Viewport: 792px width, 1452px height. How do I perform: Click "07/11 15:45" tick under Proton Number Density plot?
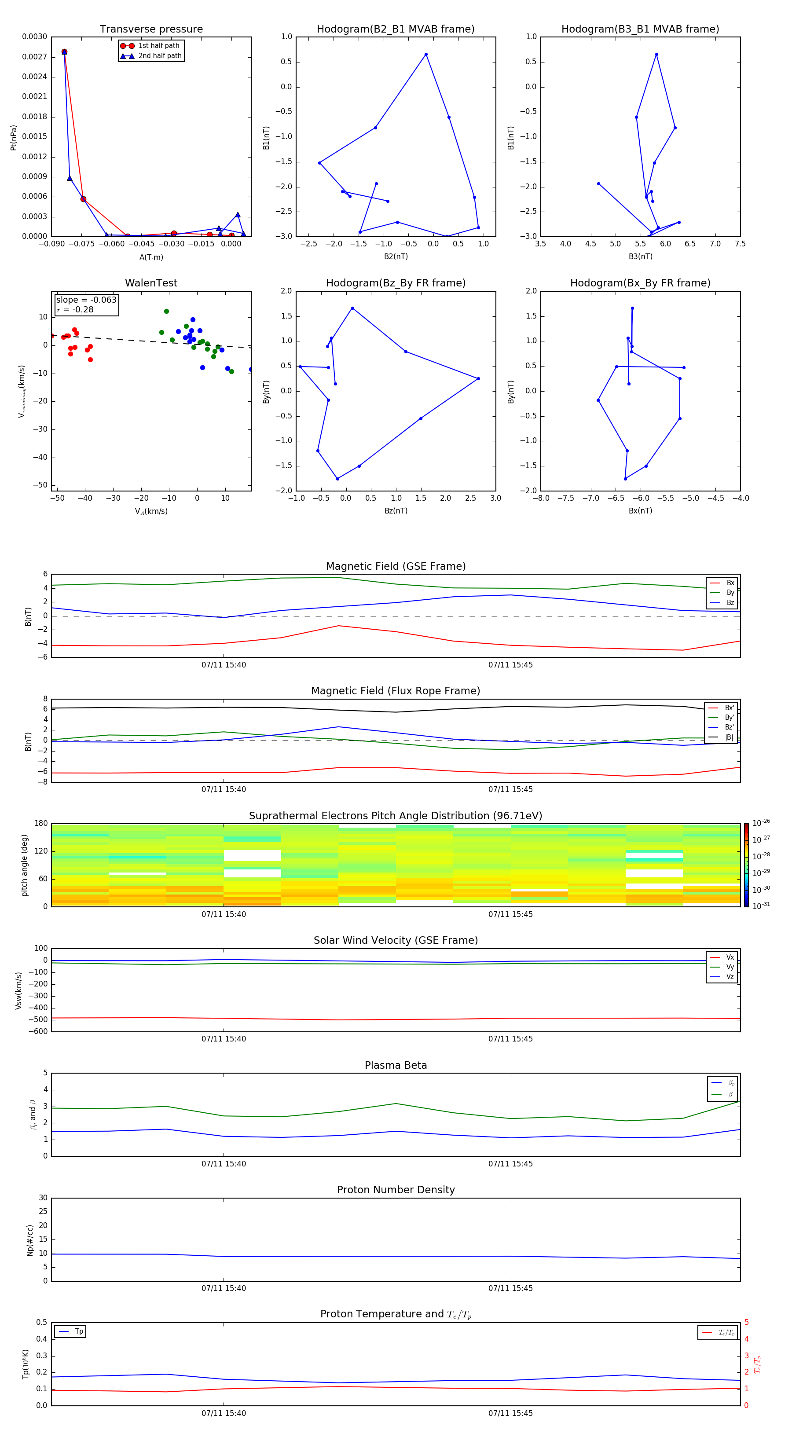pyautogui.click(x=510, y=1288)
